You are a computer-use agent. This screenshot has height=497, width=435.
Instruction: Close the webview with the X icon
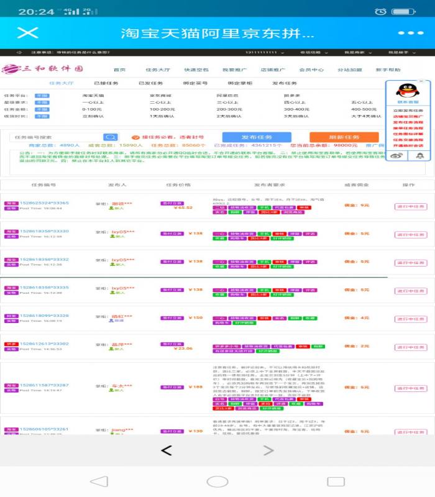pos(27,33)
